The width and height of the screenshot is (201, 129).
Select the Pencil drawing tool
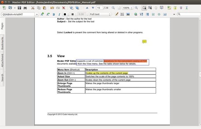[117, 14]
